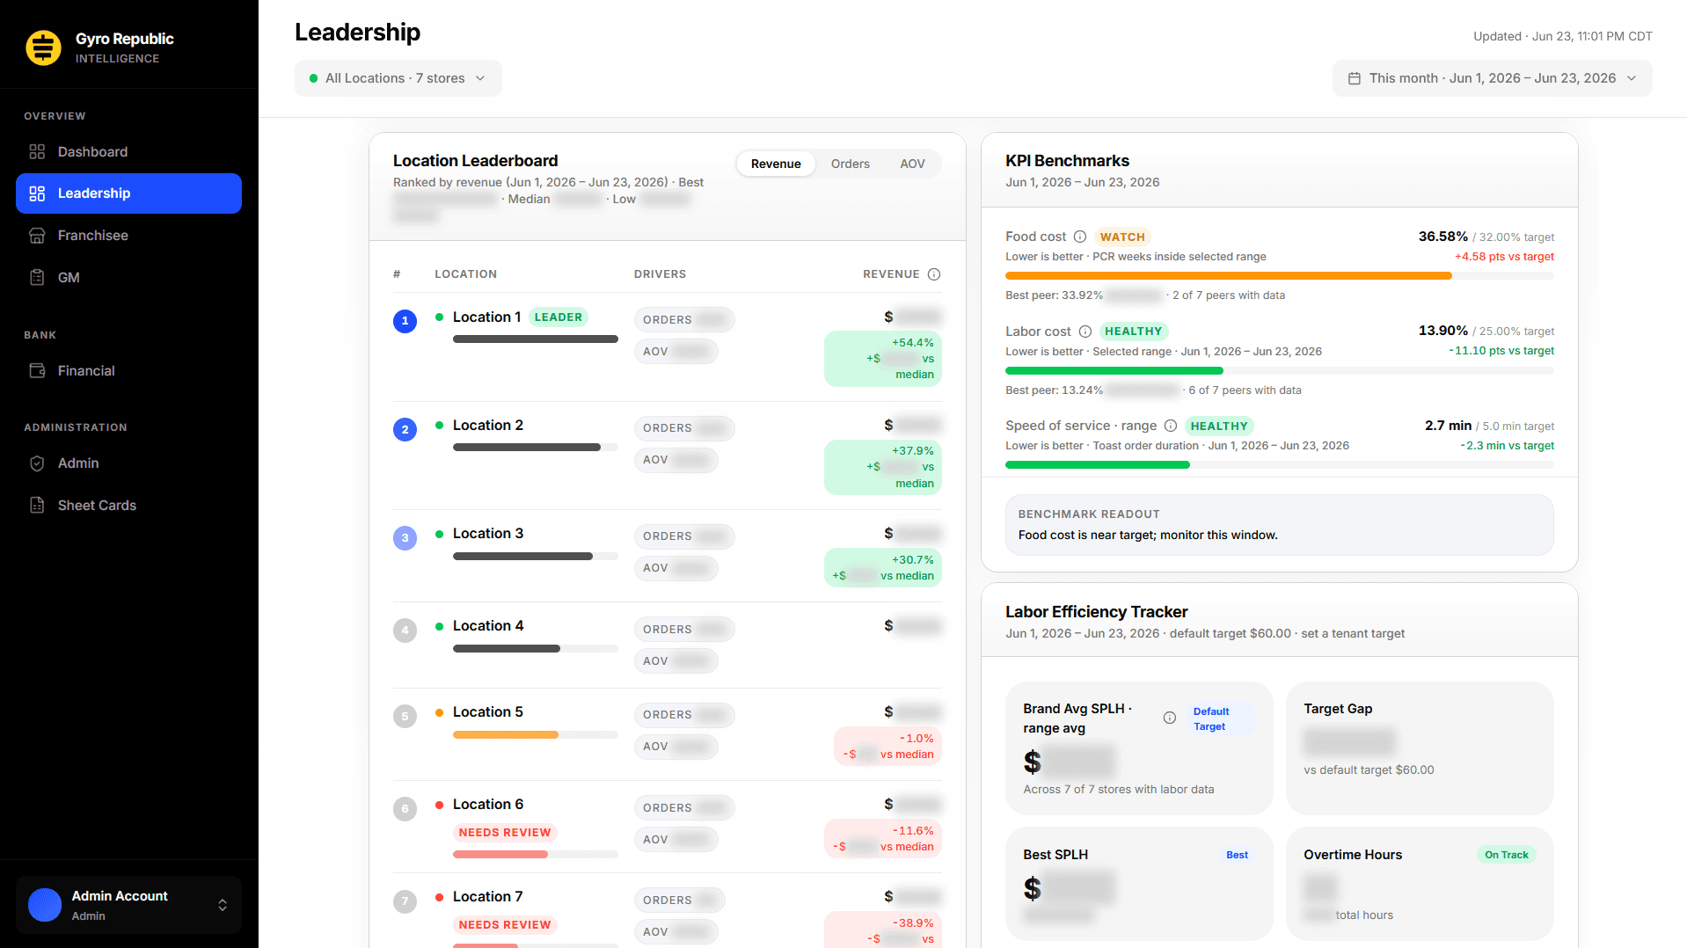Viewport: 1687px width, 948px height.
Task: Go to Dashboard in sidebar
Action: tap(128, 152)
